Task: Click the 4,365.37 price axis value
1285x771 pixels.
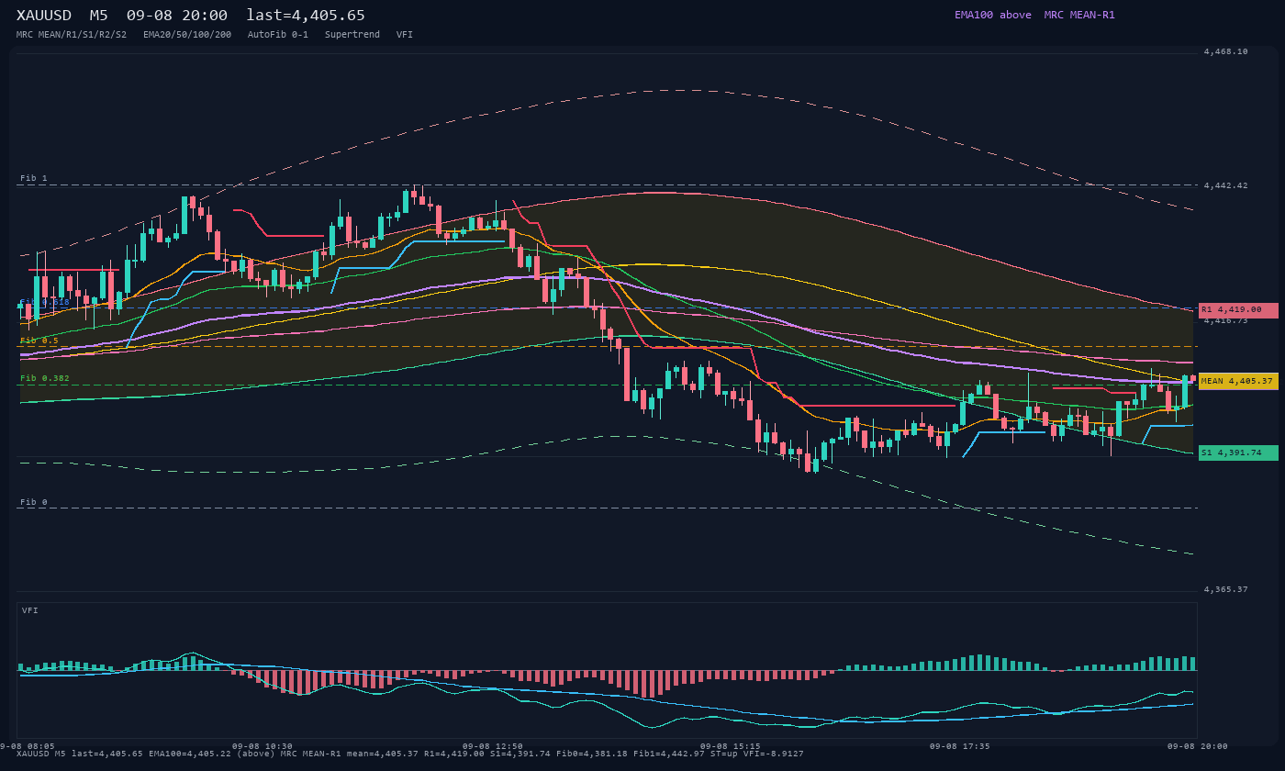Action: [x=1226, y=589]
